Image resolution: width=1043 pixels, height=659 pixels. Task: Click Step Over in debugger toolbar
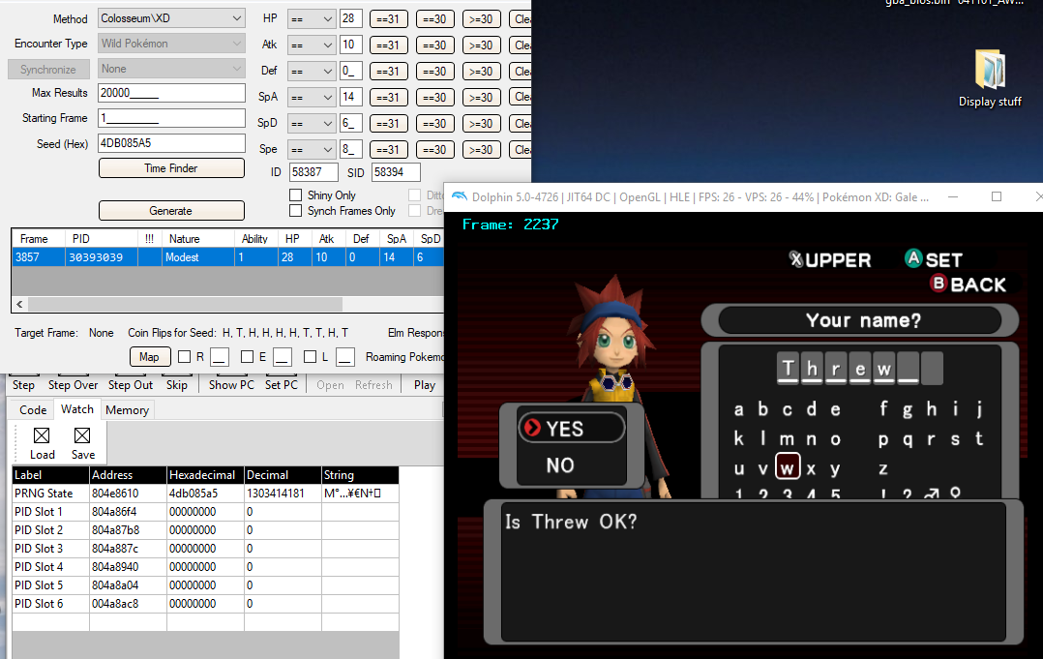[x=74, y=385]
